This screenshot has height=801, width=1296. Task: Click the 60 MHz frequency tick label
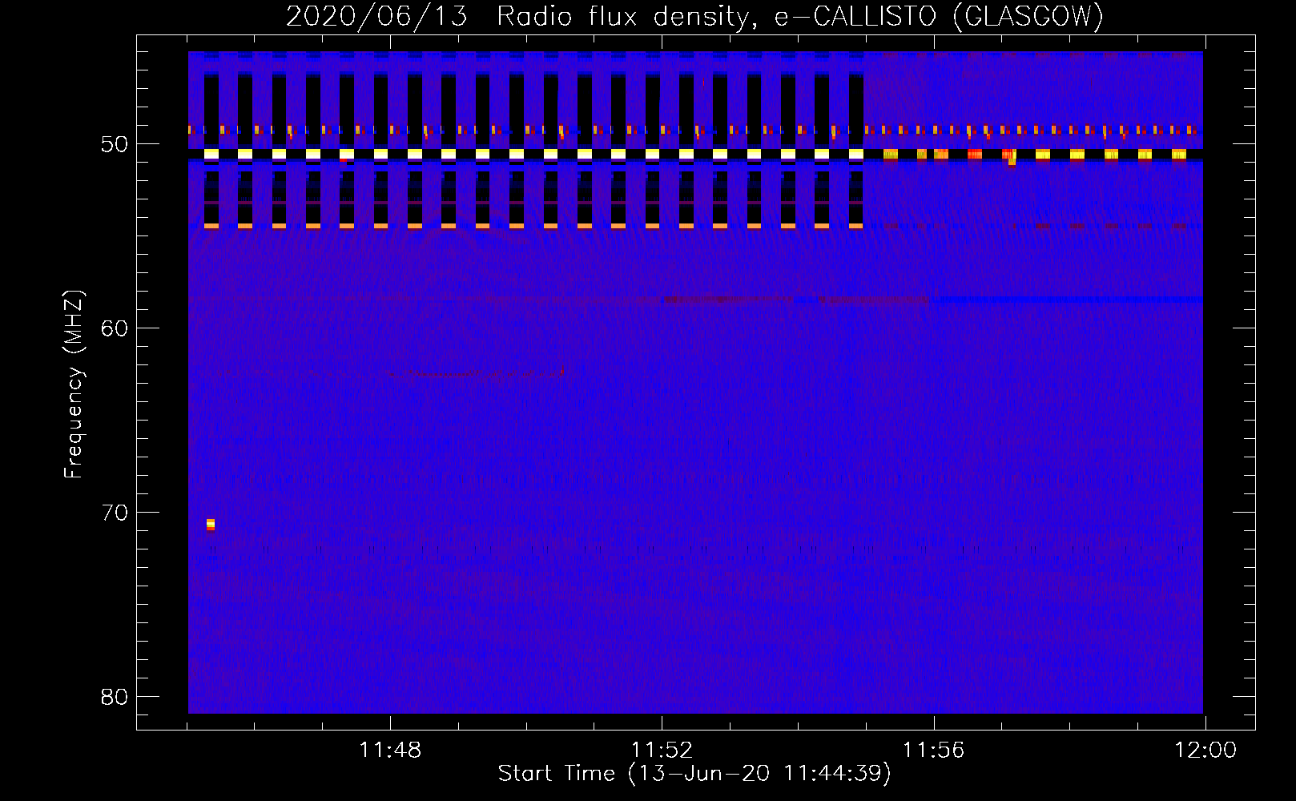pyautogui.click(x=115, y=328)
